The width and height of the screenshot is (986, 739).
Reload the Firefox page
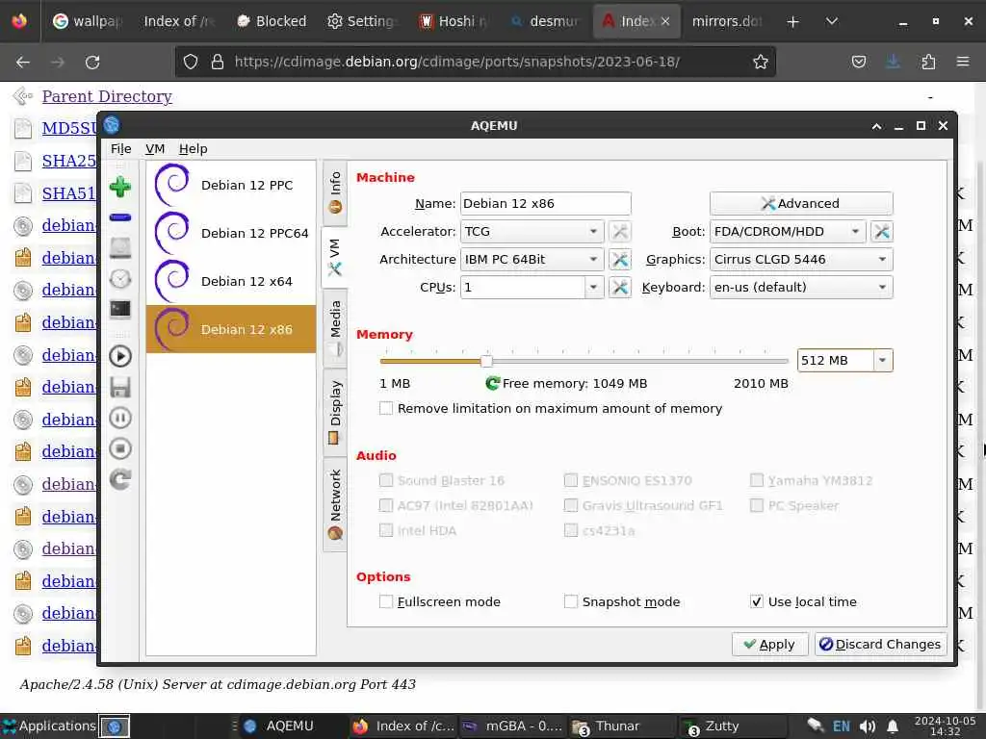[92, 62]
